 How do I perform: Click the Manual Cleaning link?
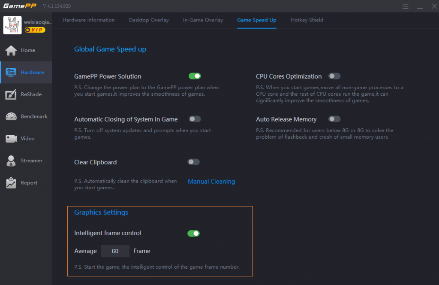[x=211, y=182]
